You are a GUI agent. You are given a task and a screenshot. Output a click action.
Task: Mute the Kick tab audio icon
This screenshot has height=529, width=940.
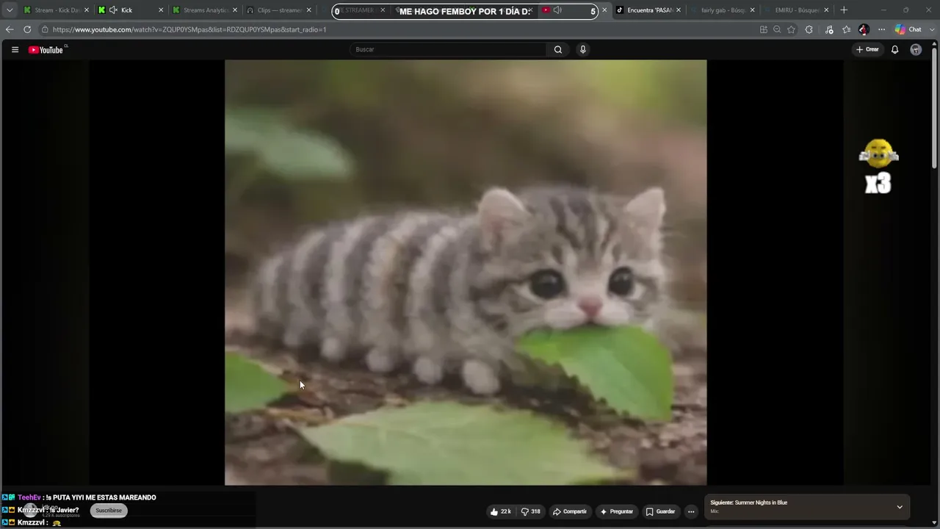tap(113, 10)
